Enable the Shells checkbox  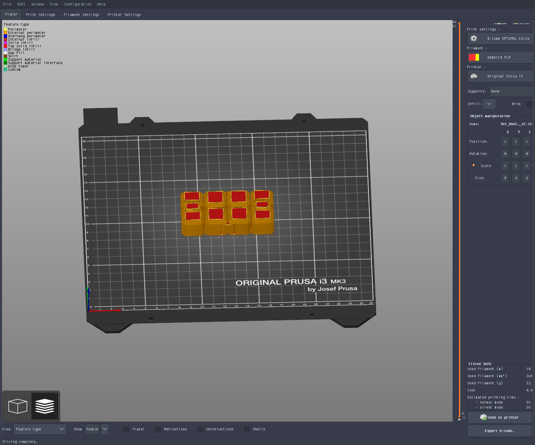pyautogui.click(x=247, y=430)
